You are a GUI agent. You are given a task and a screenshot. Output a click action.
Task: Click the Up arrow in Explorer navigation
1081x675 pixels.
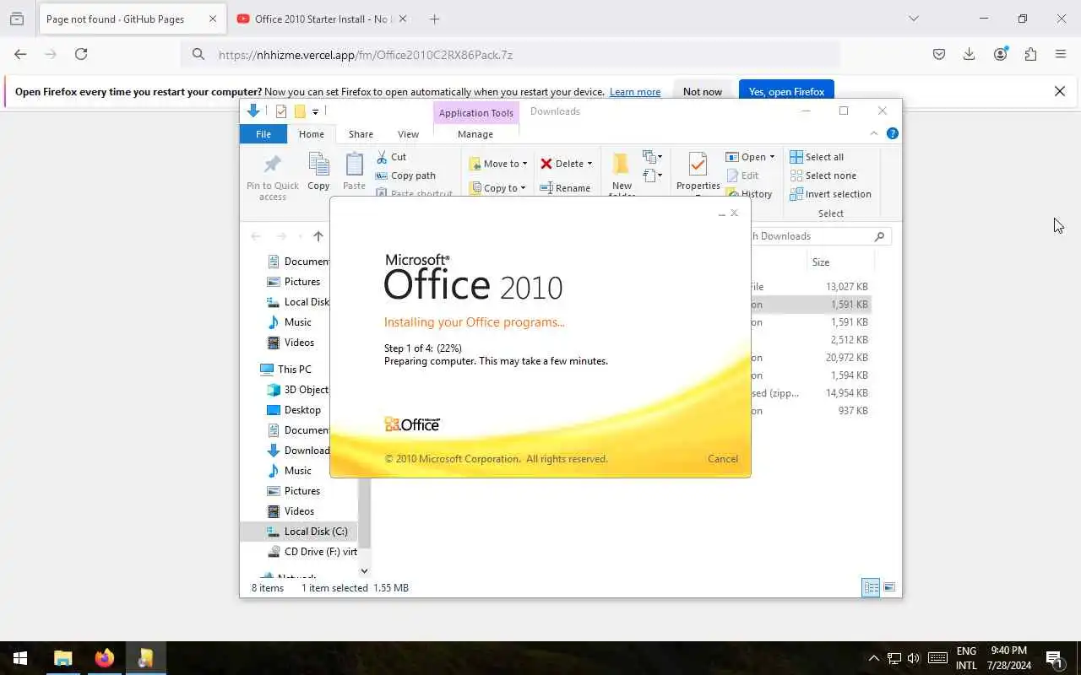(x=318, y=236)
